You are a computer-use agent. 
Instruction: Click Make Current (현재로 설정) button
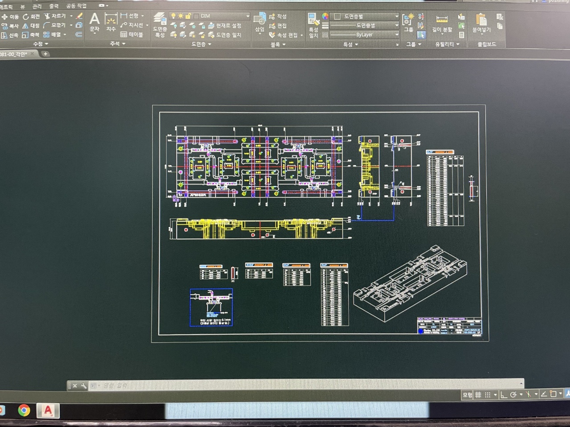[x=224, y=26]
